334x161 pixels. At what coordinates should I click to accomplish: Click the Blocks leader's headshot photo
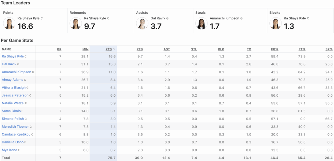pos(275,24)
